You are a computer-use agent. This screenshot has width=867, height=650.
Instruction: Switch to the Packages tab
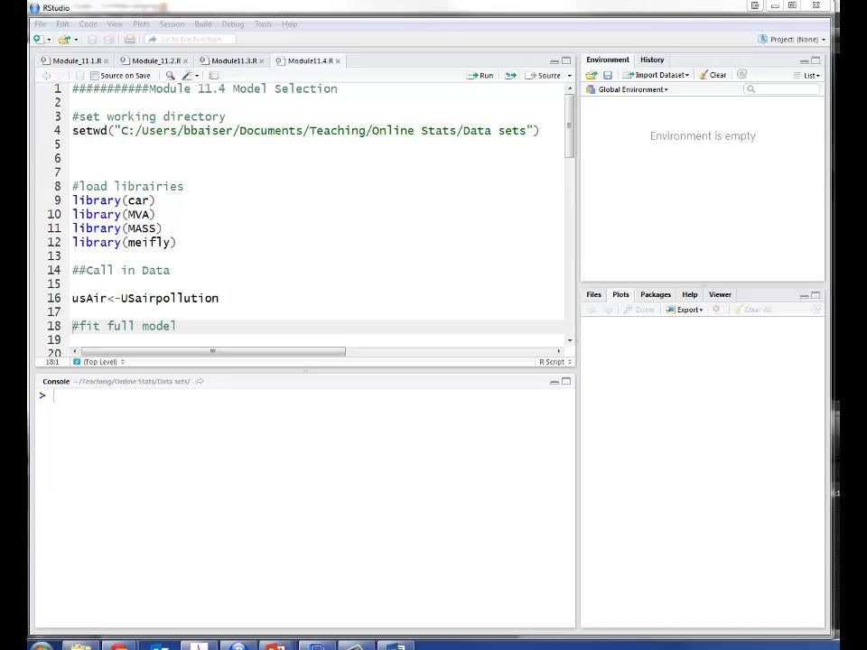coord(655,294)
